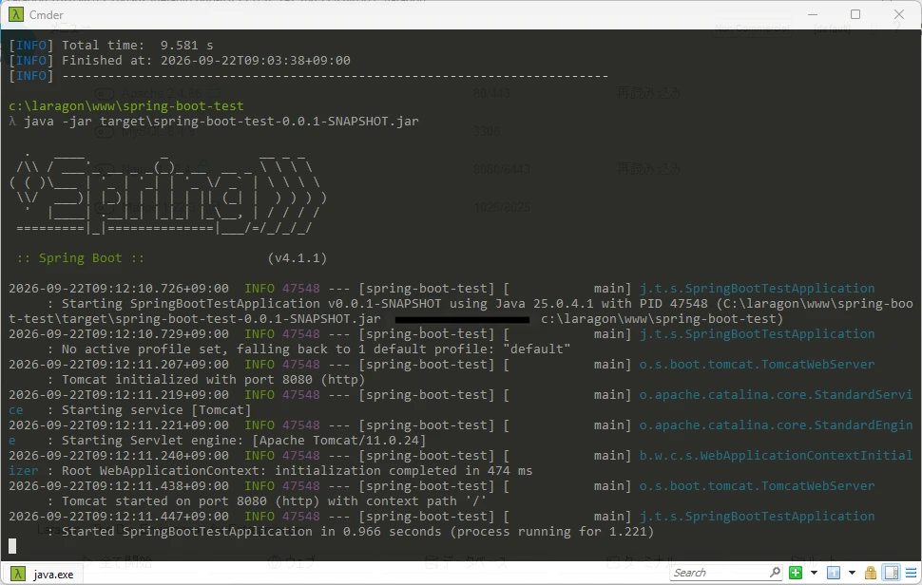
Task: Click the magnifier icon in Search box
Action: coord(775,572)
